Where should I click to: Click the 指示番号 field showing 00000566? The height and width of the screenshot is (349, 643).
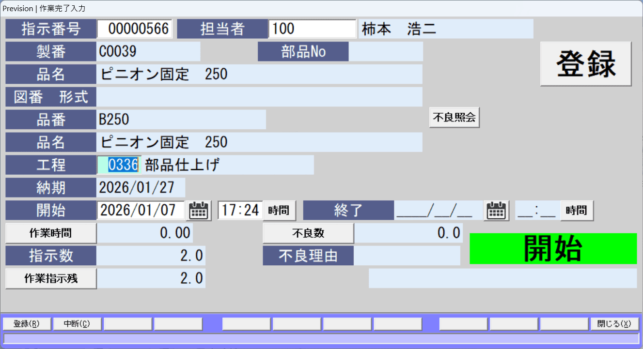click(x=135, y=29)
